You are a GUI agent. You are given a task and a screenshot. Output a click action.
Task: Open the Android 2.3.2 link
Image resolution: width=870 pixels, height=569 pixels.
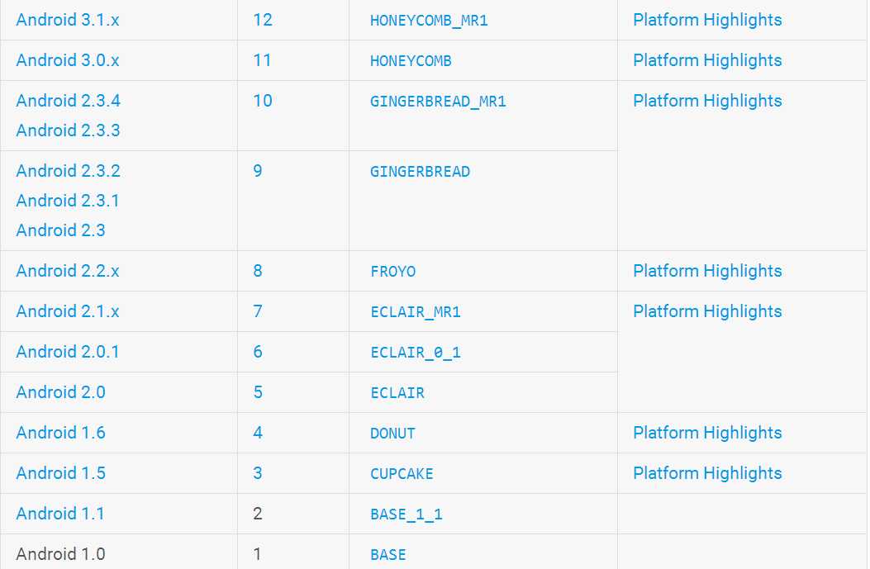pos(69,171)
